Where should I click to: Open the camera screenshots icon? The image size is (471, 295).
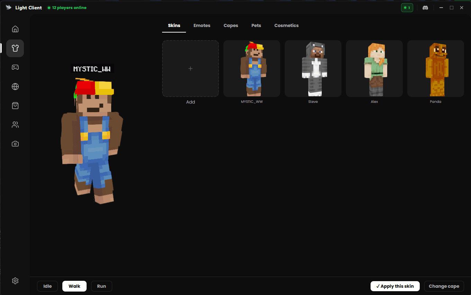15,144
